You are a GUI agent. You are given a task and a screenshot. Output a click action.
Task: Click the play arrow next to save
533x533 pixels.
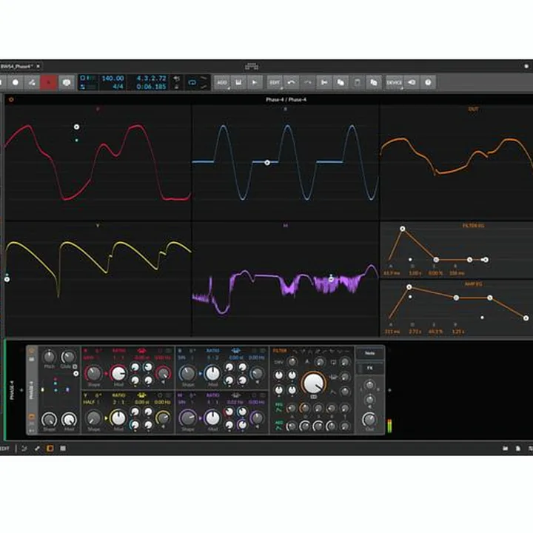[254, 82]
